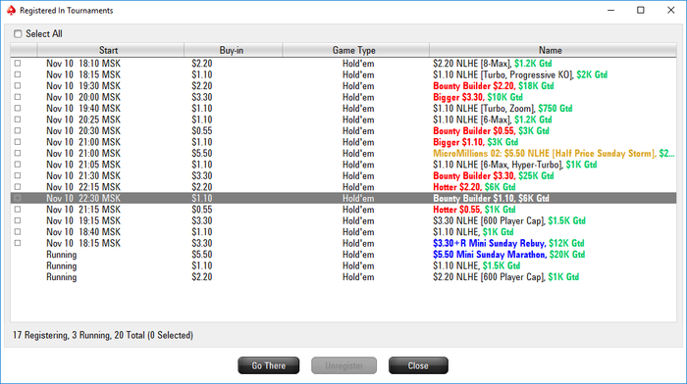This screenshot has height=384, width=687.
Task: Click the Close button at bottom
Action: [x=418, y=365]
